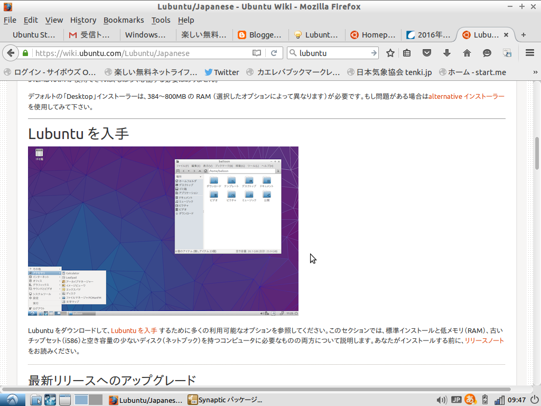Switch to the Blogge... tab

tap(261, 35)
